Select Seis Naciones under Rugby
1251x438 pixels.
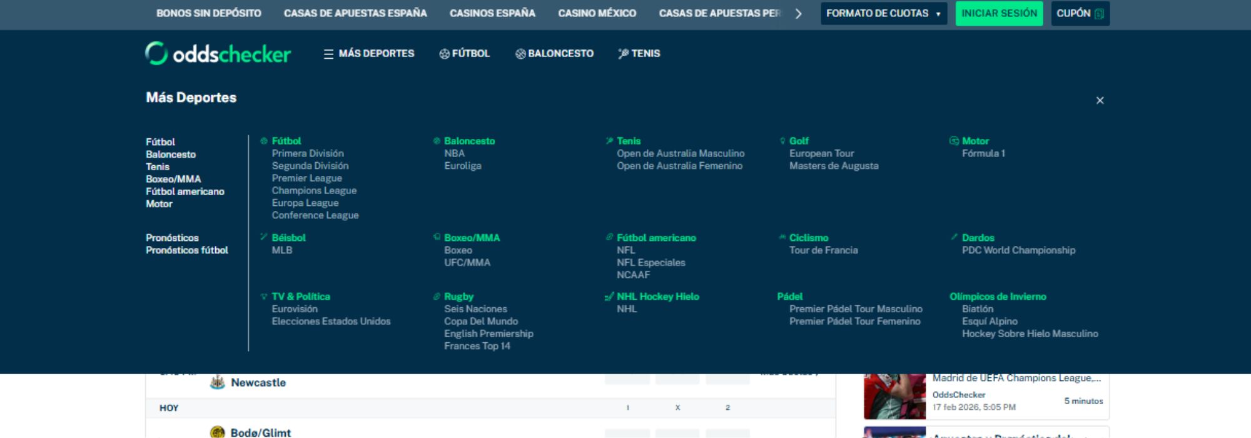(476, 309)
